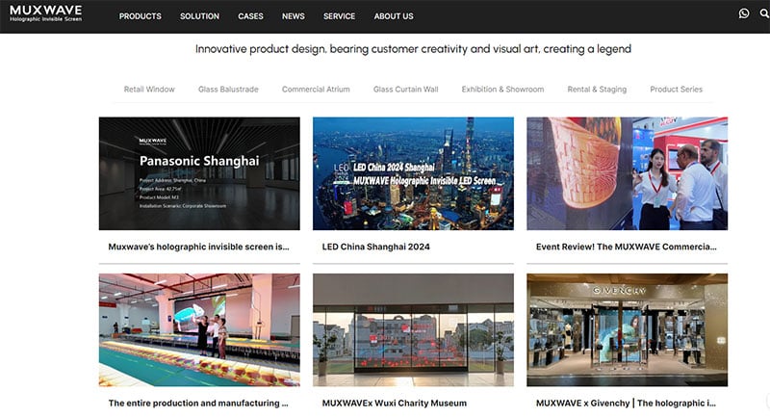
Task: Open the NEWS menu item
Action: point(294,16)
